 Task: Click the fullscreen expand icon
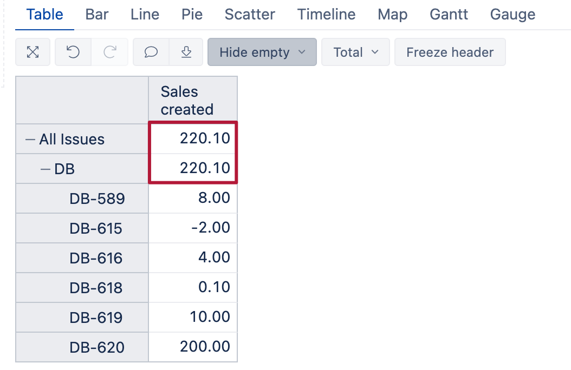33,52
